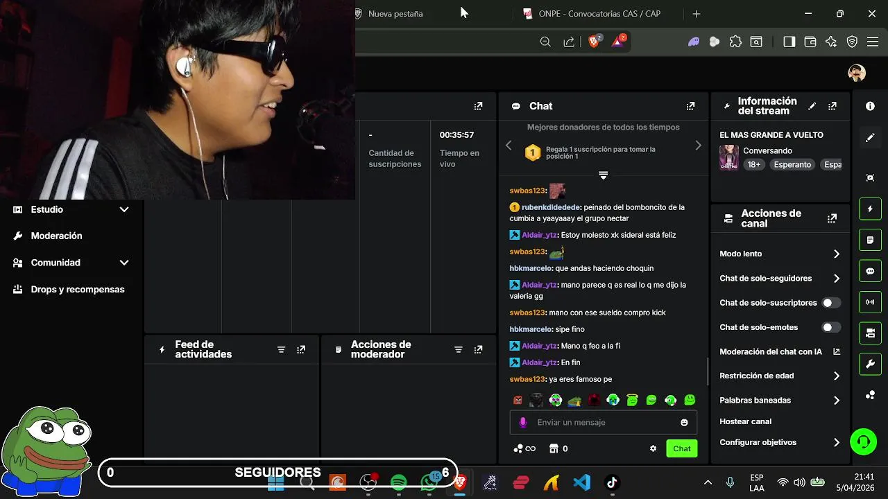Toggle Chat de solo-emotes switch
888x499 pixels.
point(831,327)
